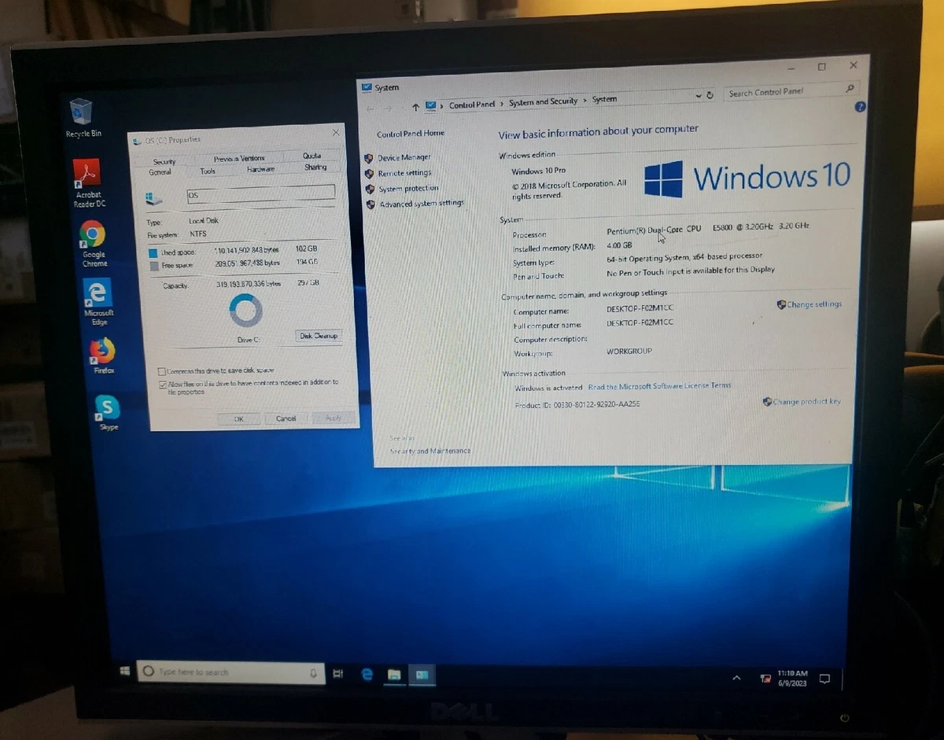Click Cancel in OS Properties dialog

[x=286, y=418]
